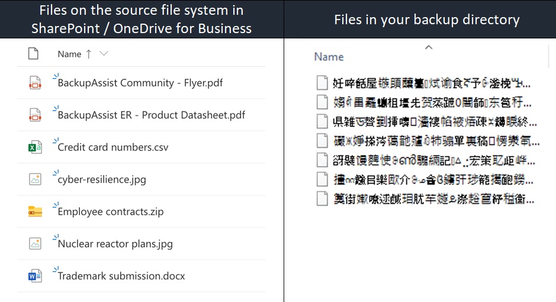Click image icon beside Nuclear reactor plans.jpg

click(35, 243)
